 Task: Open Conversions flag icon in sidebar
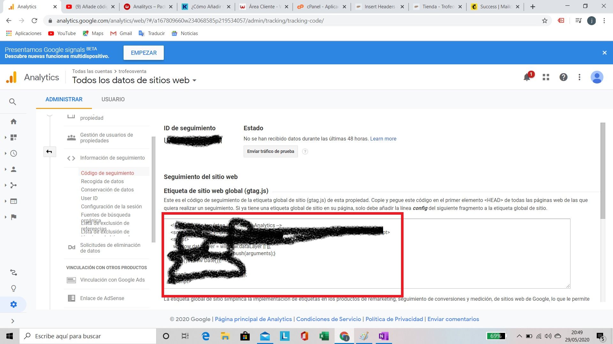point(13,217)
